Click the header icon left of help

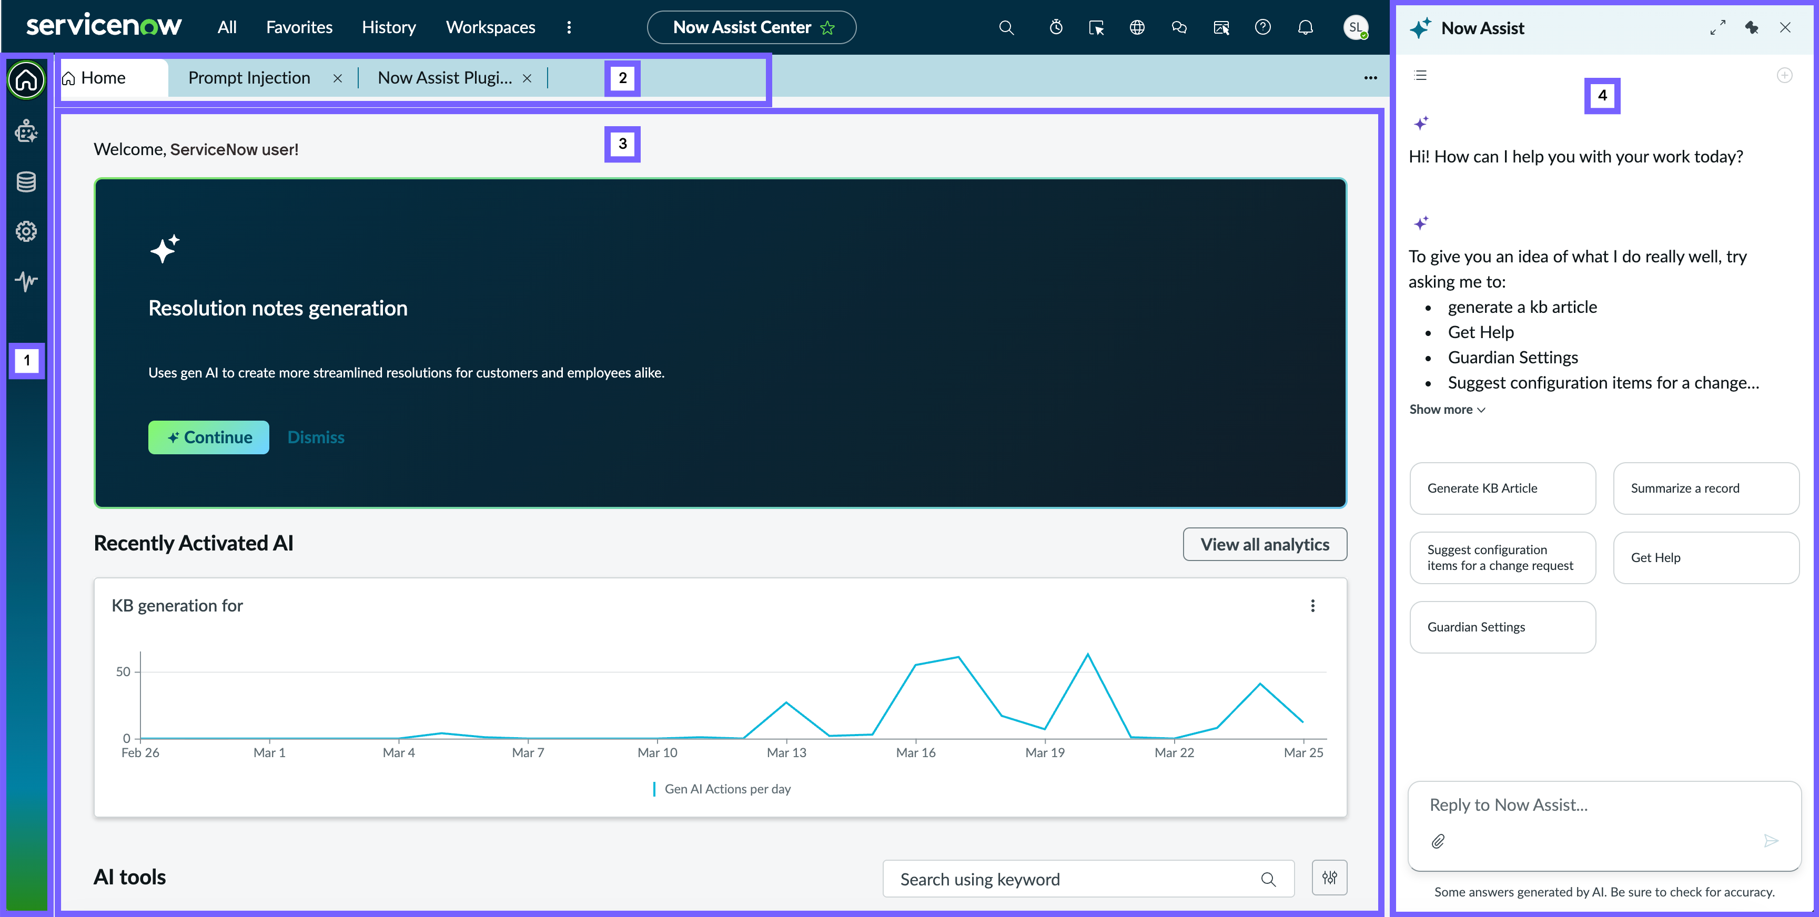[x=1221, y=27]
